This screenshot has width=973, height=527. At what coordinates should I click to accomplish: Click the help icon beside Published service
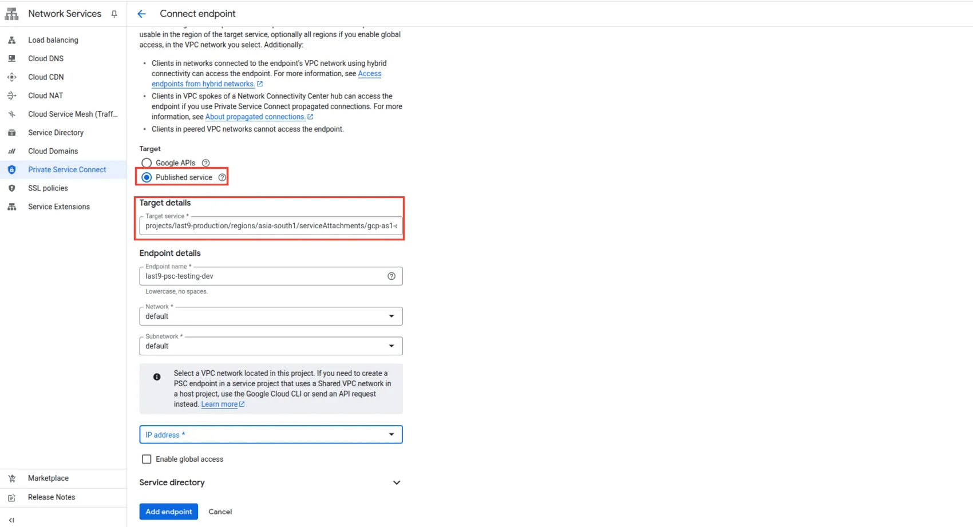222,177
